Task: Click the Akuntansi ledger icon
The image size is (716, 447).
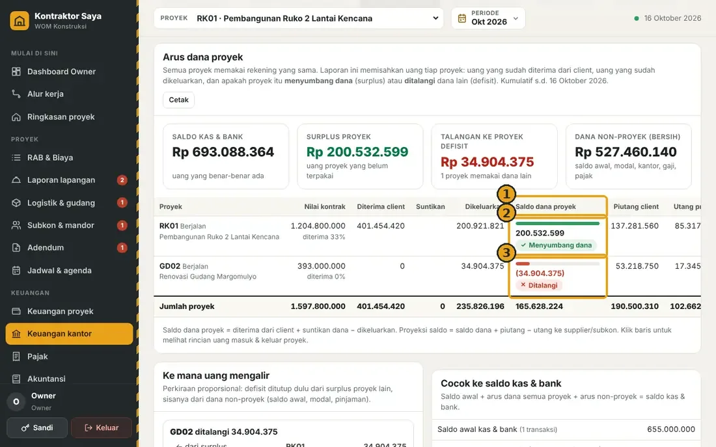Action: point(16,379)
